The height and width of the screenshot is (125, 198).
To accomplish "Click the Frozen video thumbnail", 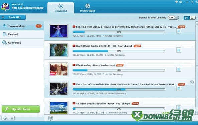I will pyautogui.click(x=59, y=31).
